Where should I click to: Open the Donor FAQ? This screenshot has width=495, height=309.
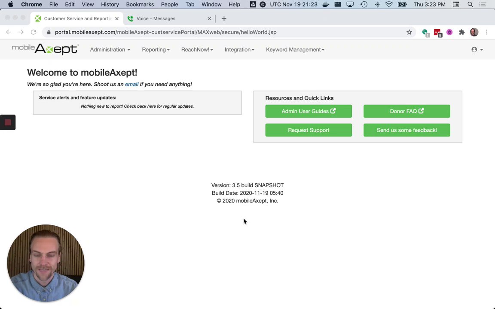click(x=406, y=111)
